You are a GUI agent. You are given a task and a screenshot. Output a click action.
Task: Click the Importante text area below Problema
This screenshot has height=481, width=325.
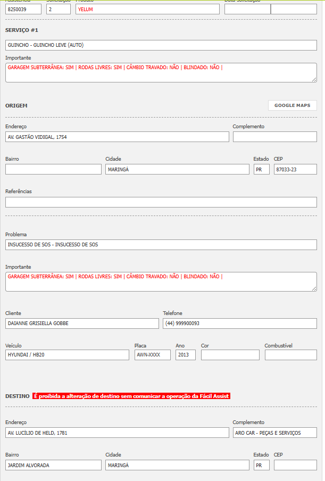(161, 281)
